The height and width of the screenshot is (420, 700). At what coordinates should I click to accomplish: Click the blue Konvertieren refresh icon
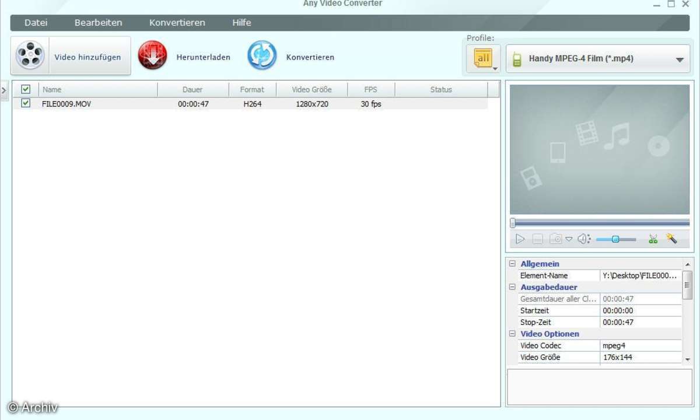point(262,56)
